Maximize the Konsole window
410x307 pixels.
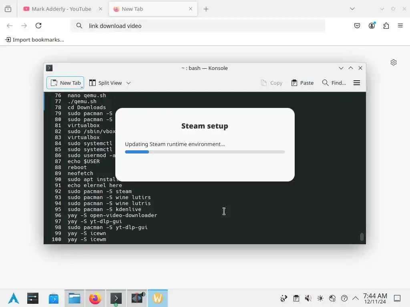[x=351, y=68]
